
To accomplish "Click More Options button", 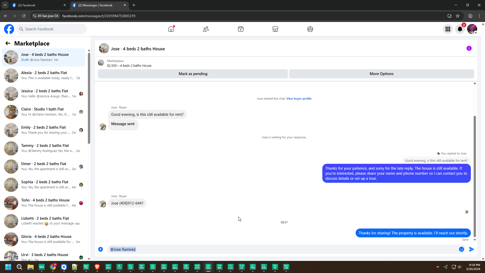I will 381,74.
